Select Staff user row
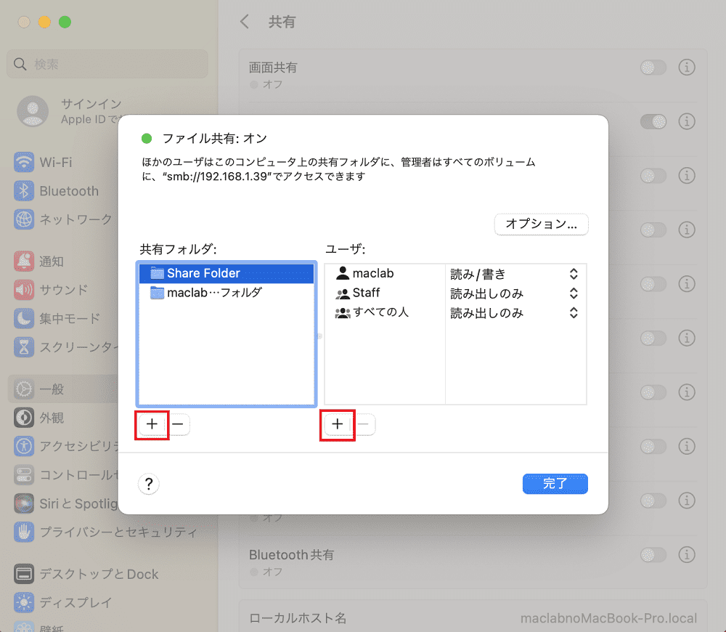The height and width of the screenshot is (632, 726). click(x=385, y=293)
